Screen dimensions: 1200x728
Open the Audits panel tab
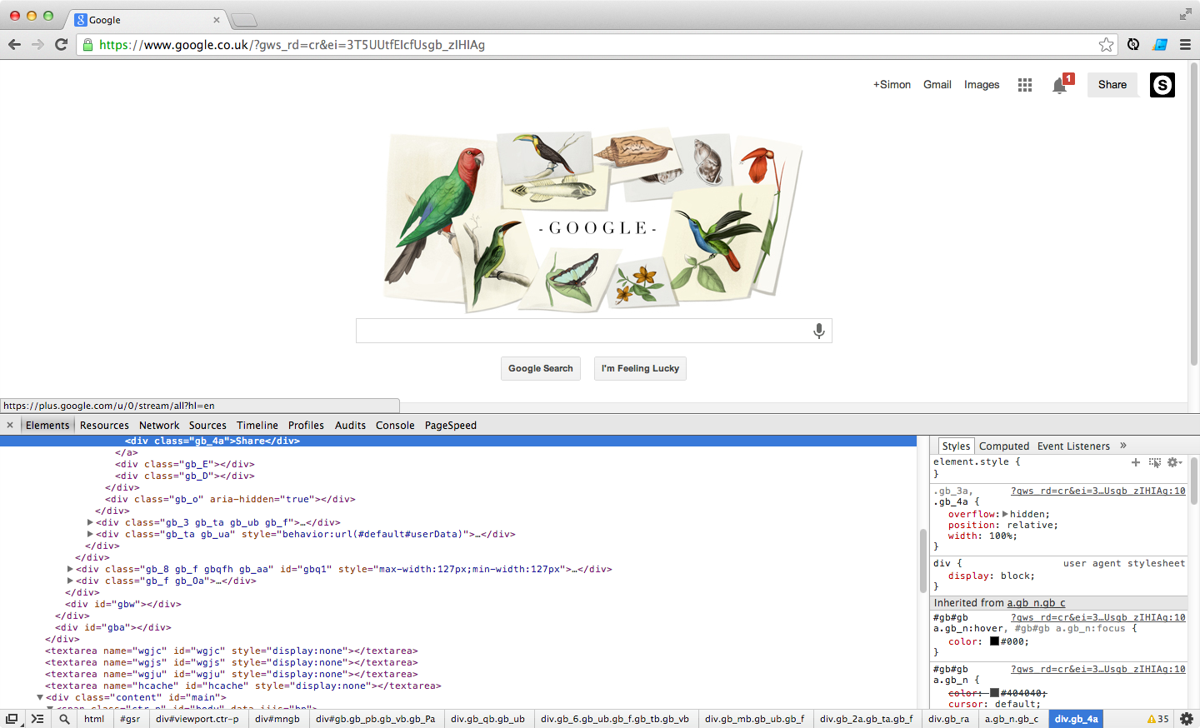click(350, 425)
